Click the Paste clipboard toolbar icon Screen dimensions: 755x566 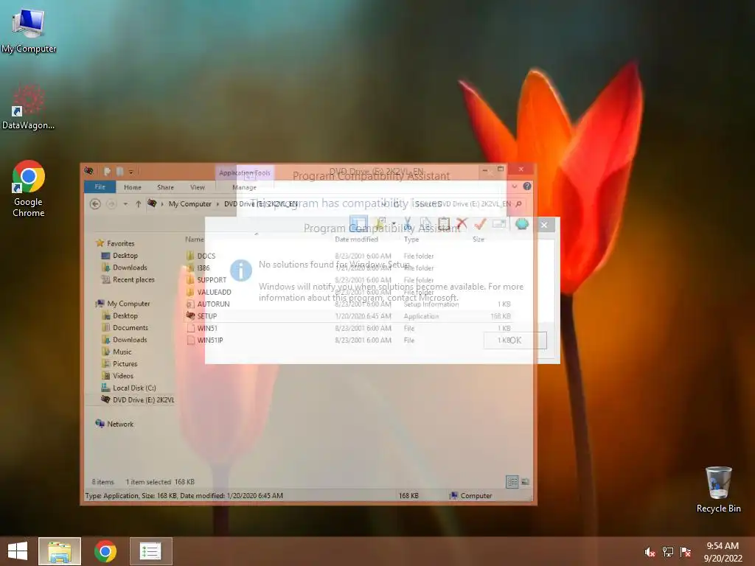click(x=443, y=224)
